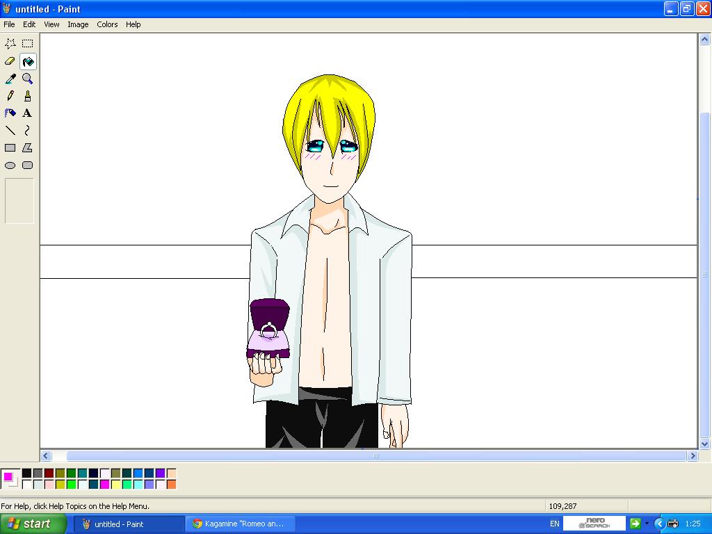Pick the orange color swatch
The image size is (712, 534).
pos(172,485)
